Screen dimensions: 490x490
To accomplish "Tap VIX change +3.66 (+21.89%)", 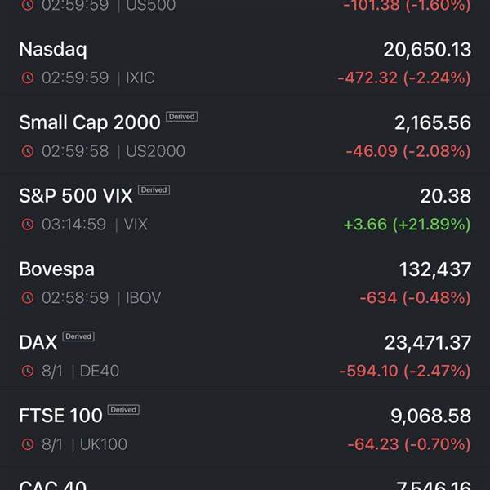I will (407, 225).
